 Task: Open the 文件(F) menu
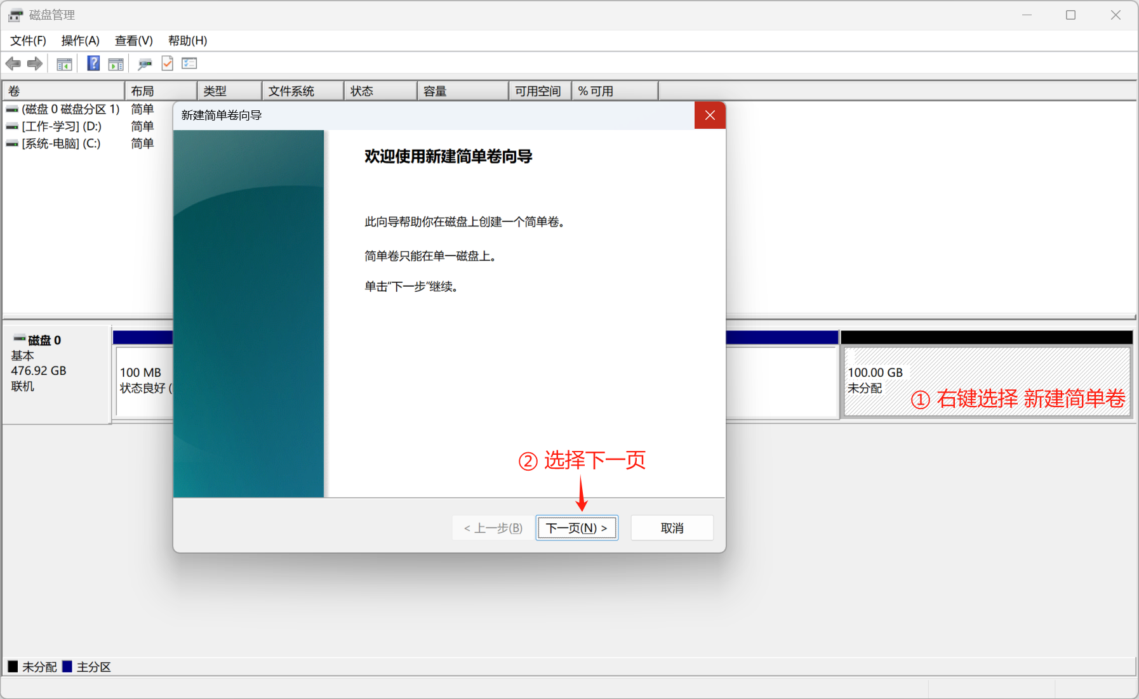coord(28,41)
